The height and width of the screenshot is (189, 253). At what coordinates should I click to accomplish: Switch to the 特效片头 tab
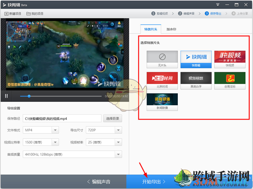tap(151, 29)
